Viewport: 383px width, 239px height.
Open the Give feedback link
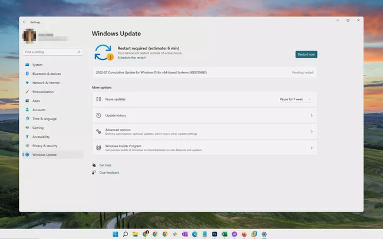point(109,172)
